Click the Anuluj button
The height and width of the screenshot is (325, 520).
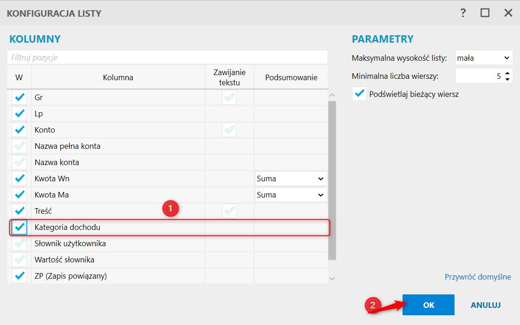(485, 305)
